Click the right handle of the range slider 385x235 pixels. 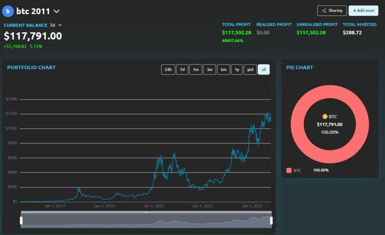pos(271,220)
